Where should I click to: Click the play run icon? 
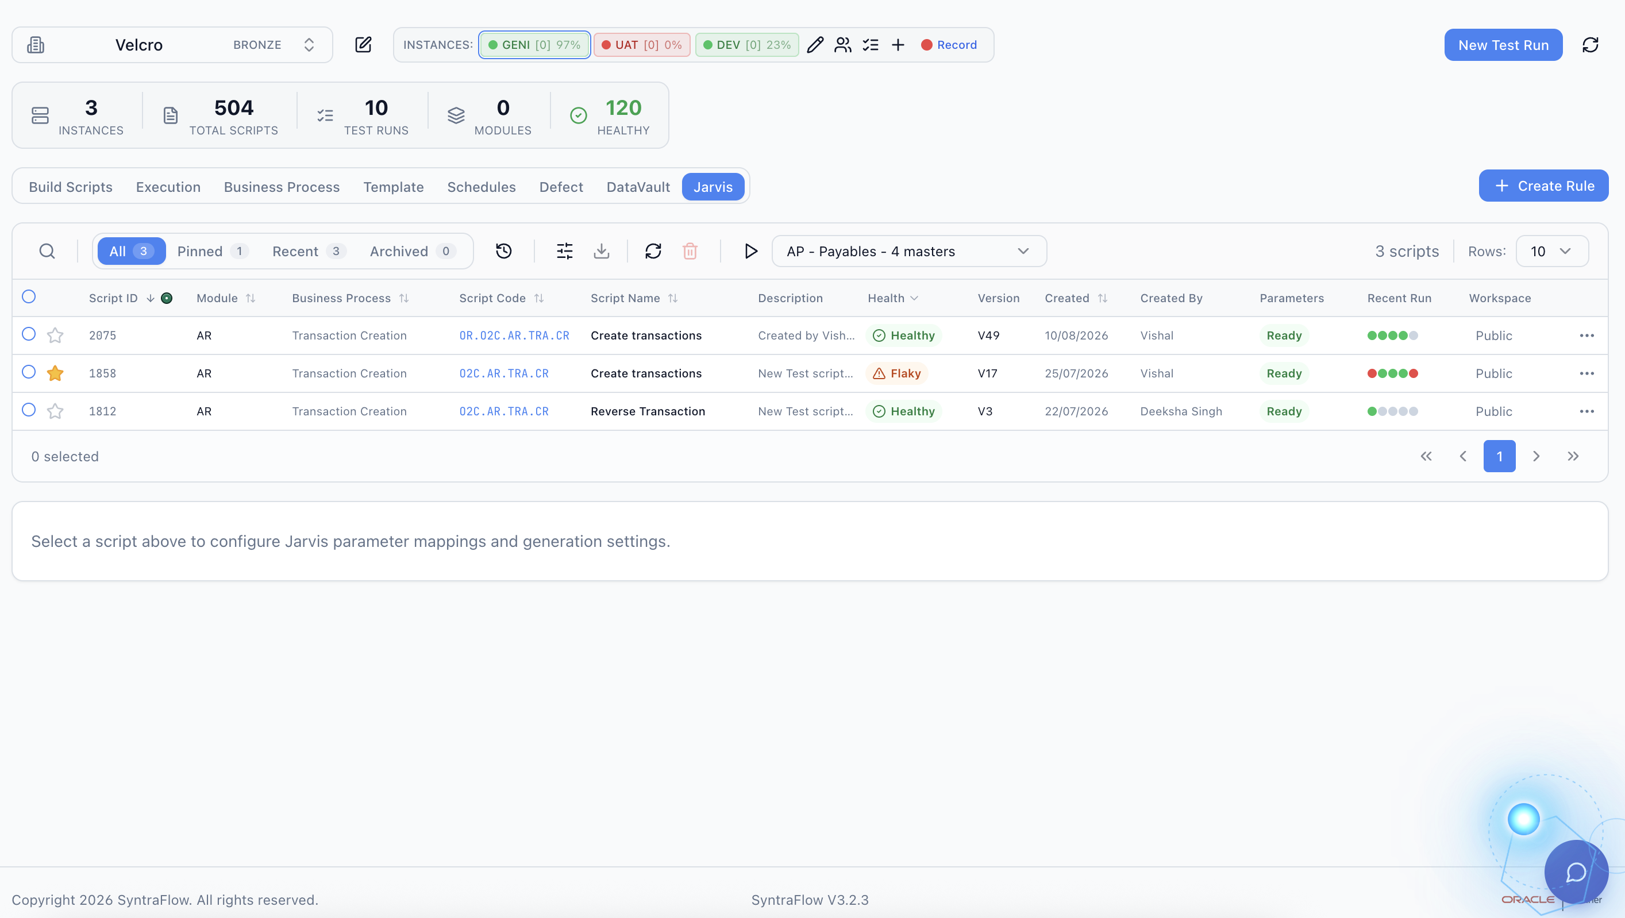(x=750, y=251)
